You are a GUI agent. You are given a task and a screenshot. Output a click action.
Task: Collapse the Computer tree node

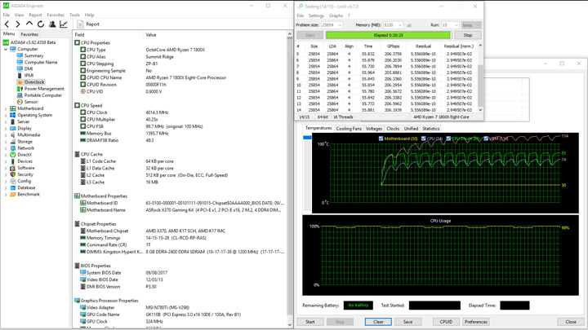click(6, 49)
